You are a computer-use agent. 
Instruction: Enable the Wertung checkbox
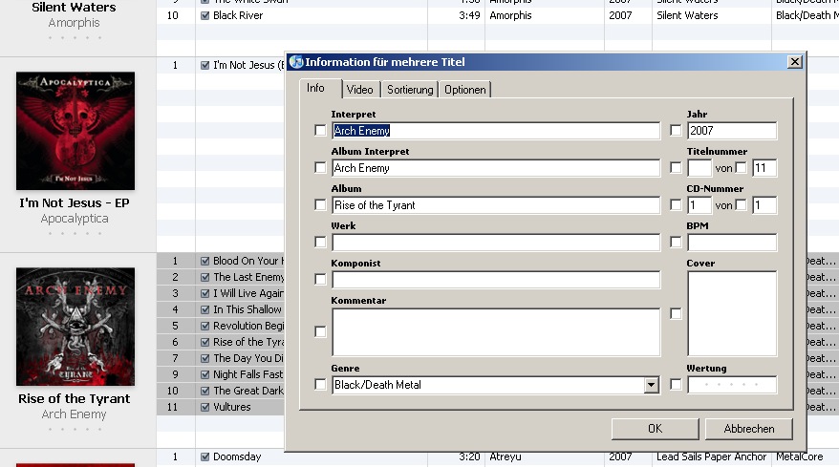(x=676, y=385)
